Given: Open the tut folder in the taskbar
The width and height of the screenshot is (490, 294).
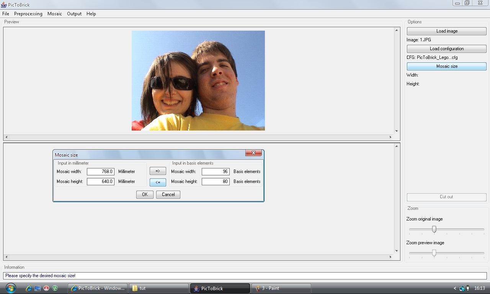Looking at the screenshot, I should (x=158, y=288).
